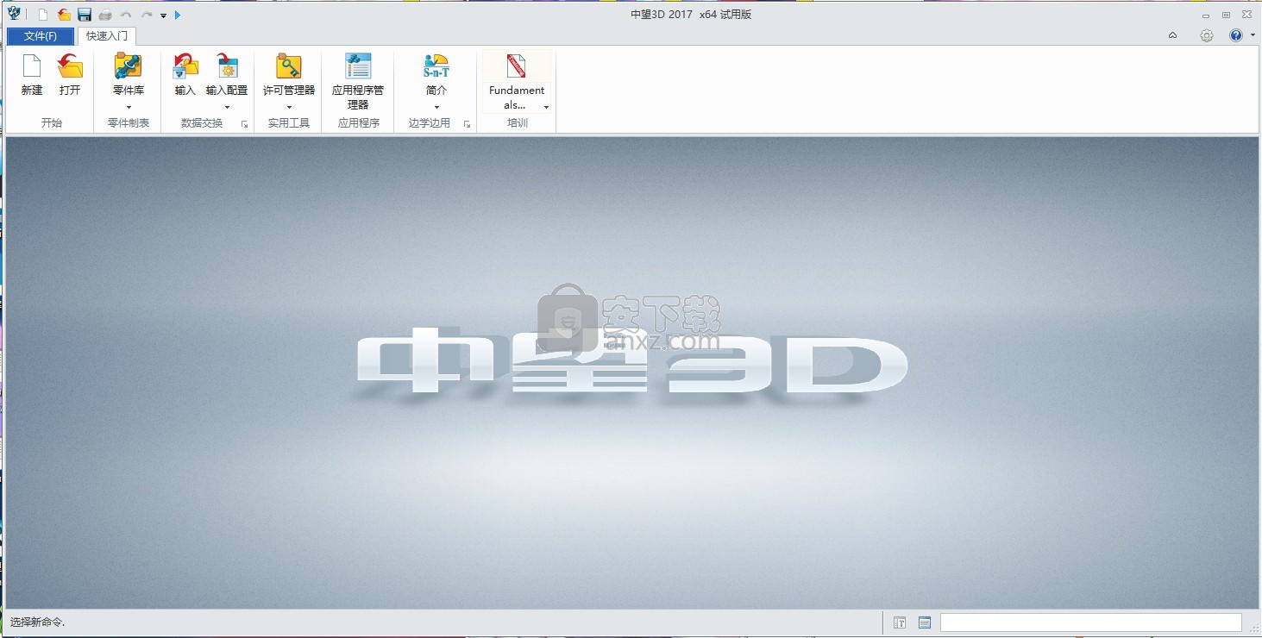Viewport: 1262px width, 638px height.
Task: Click the 输入 import icon
Action: tap(185, 66)
